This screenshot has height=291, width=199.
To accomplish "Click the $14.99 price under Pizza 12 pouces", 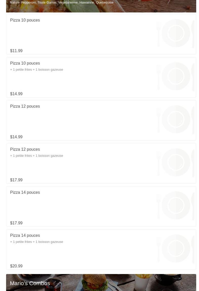I will pyautogui.click(x=16, y=137).
